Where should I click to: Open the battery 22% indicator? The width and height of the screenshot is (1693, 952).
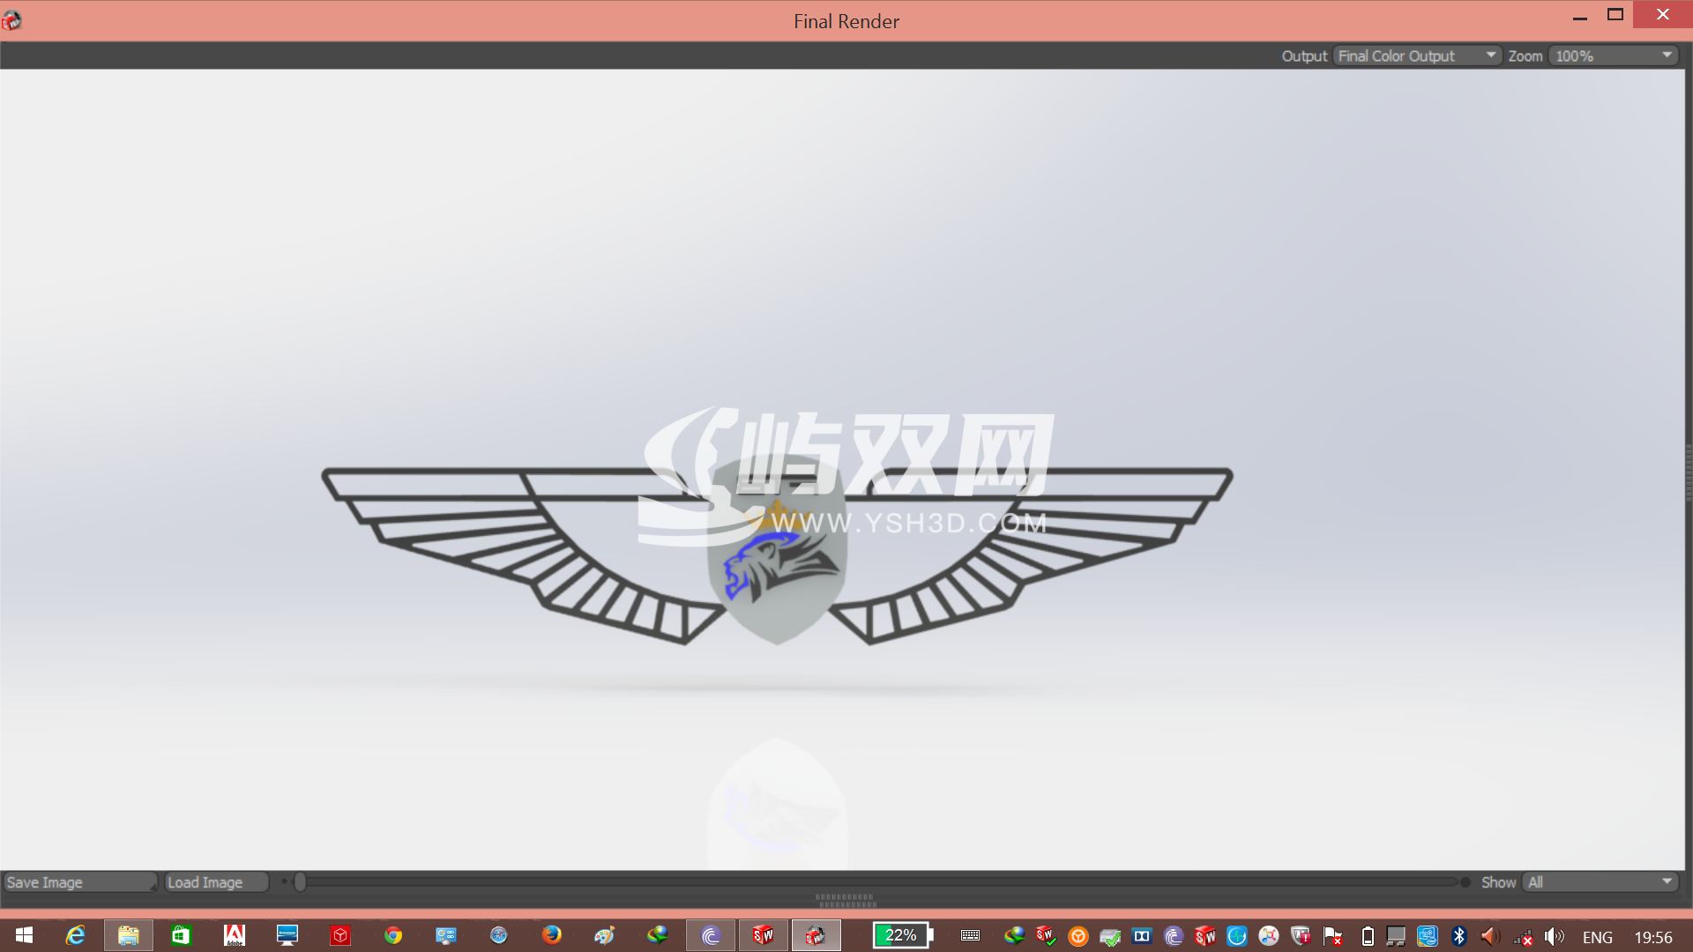pos(902,935)
